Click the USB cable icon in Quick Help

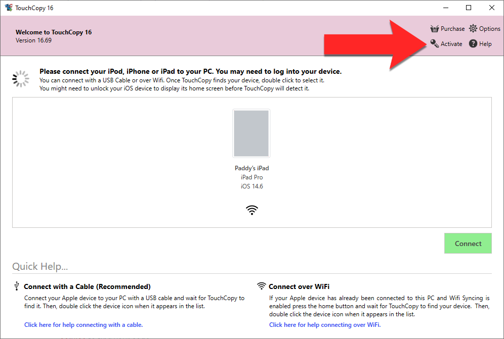point(17,286)
